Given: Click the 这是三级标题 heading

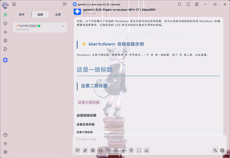Looking at the screenshot, I should pyautogui.click(x=89, y=102).
